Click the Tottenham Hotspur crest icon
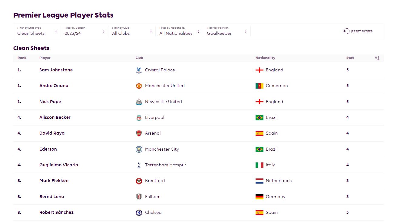The width and height of the screenshot is (400, 222). pyautogui.click(x=139, y=165)
